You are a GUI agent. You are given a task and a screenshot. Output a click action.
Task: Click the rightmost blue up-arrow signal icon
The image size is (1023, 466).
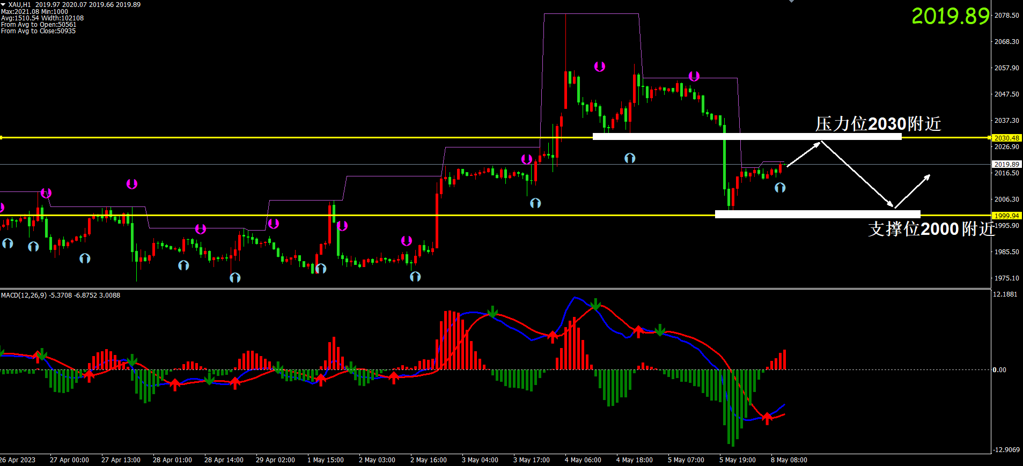click(780, 188)
